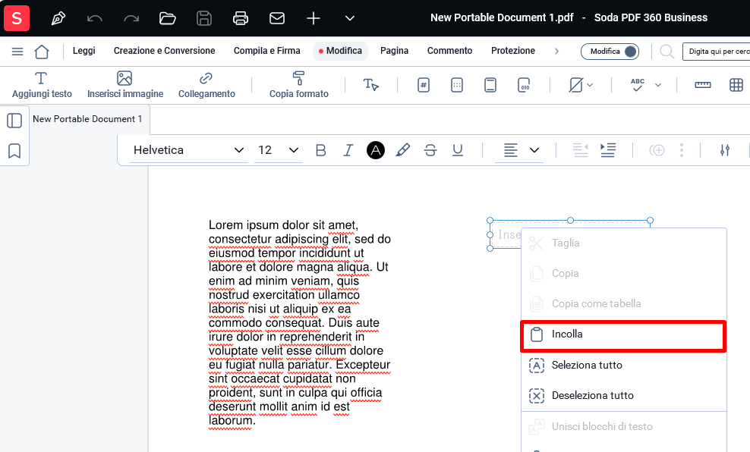Redo the last action
750x452 pixels.
[131, 19]
